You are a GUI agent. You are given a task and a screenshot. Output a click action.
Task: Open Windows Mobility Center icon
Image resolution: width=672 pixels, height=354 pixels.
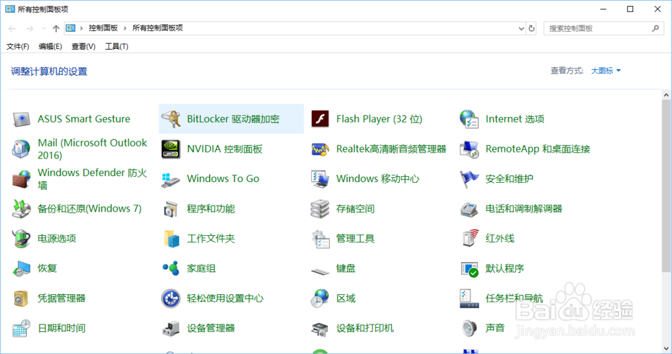(320, 179)
